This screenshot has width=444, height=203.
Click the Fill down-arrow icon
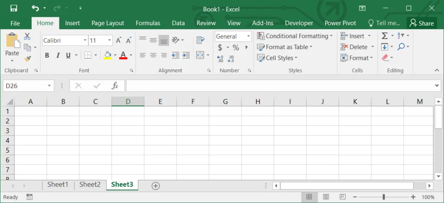coord(385,47)
